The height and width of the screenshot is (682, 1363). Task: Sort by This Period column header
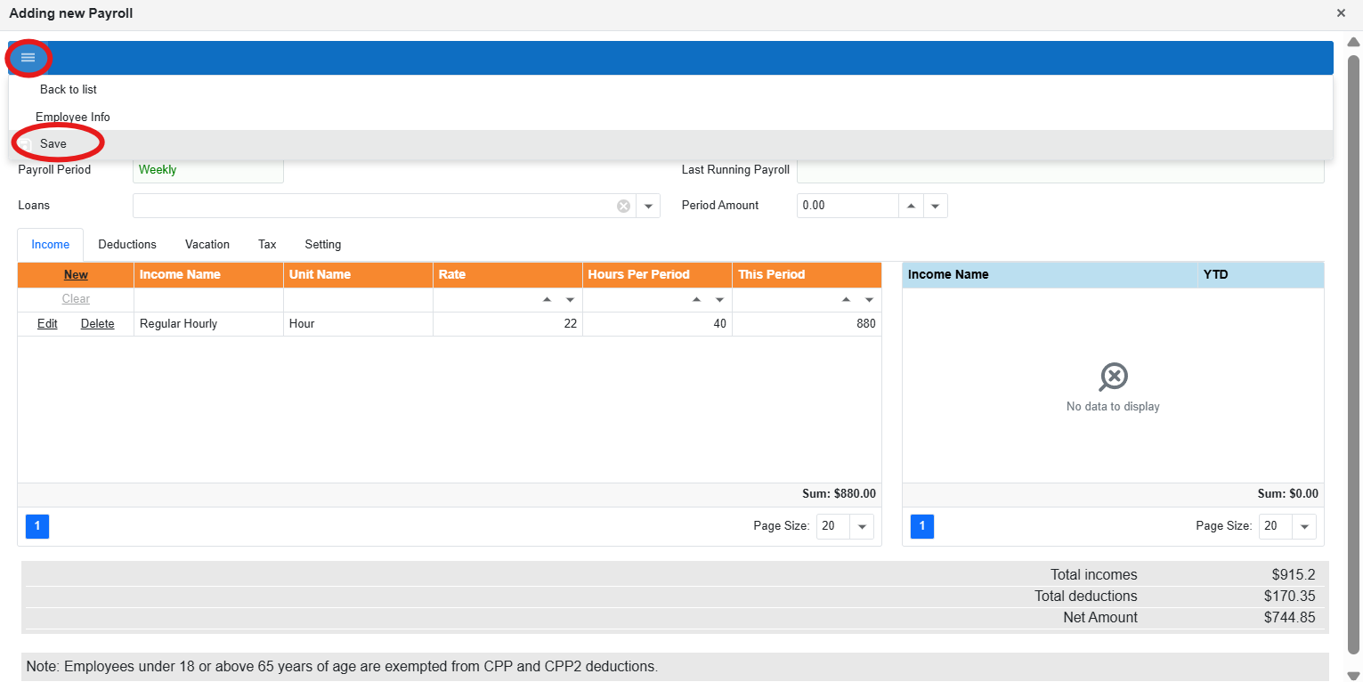pyautogui.click(x=807, y=274)
